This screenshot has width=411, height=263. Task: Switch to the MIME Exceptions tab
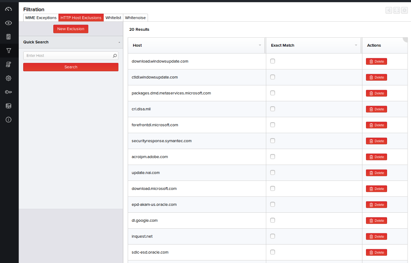[x=41, y=18]
